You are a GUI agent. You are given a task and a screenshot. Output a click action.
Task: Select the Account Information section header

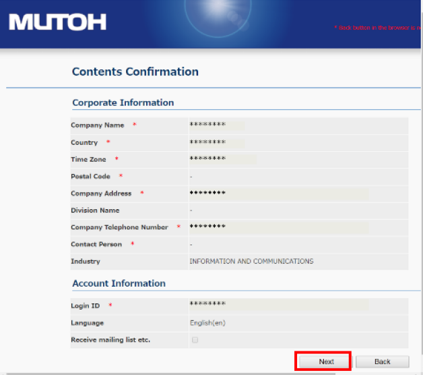tap(119, 283)
